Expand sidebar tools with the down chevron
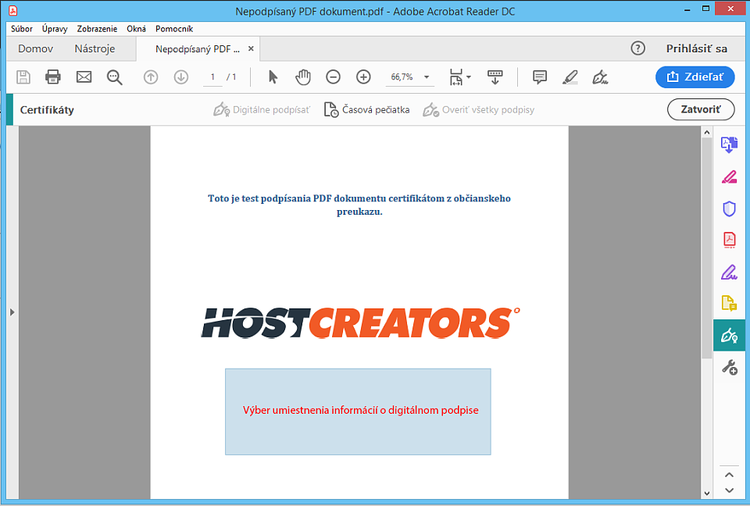Viewport: 750px width, 506px height. [729, 490]
